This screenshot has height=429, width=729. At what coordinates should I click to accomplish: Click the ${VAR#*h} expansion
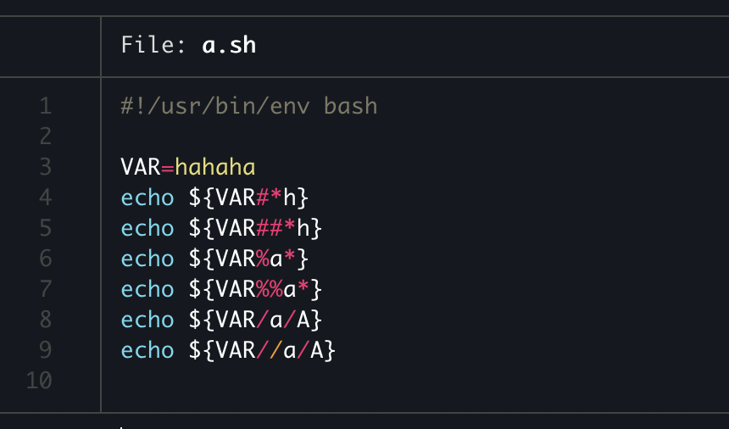(248, 198)
